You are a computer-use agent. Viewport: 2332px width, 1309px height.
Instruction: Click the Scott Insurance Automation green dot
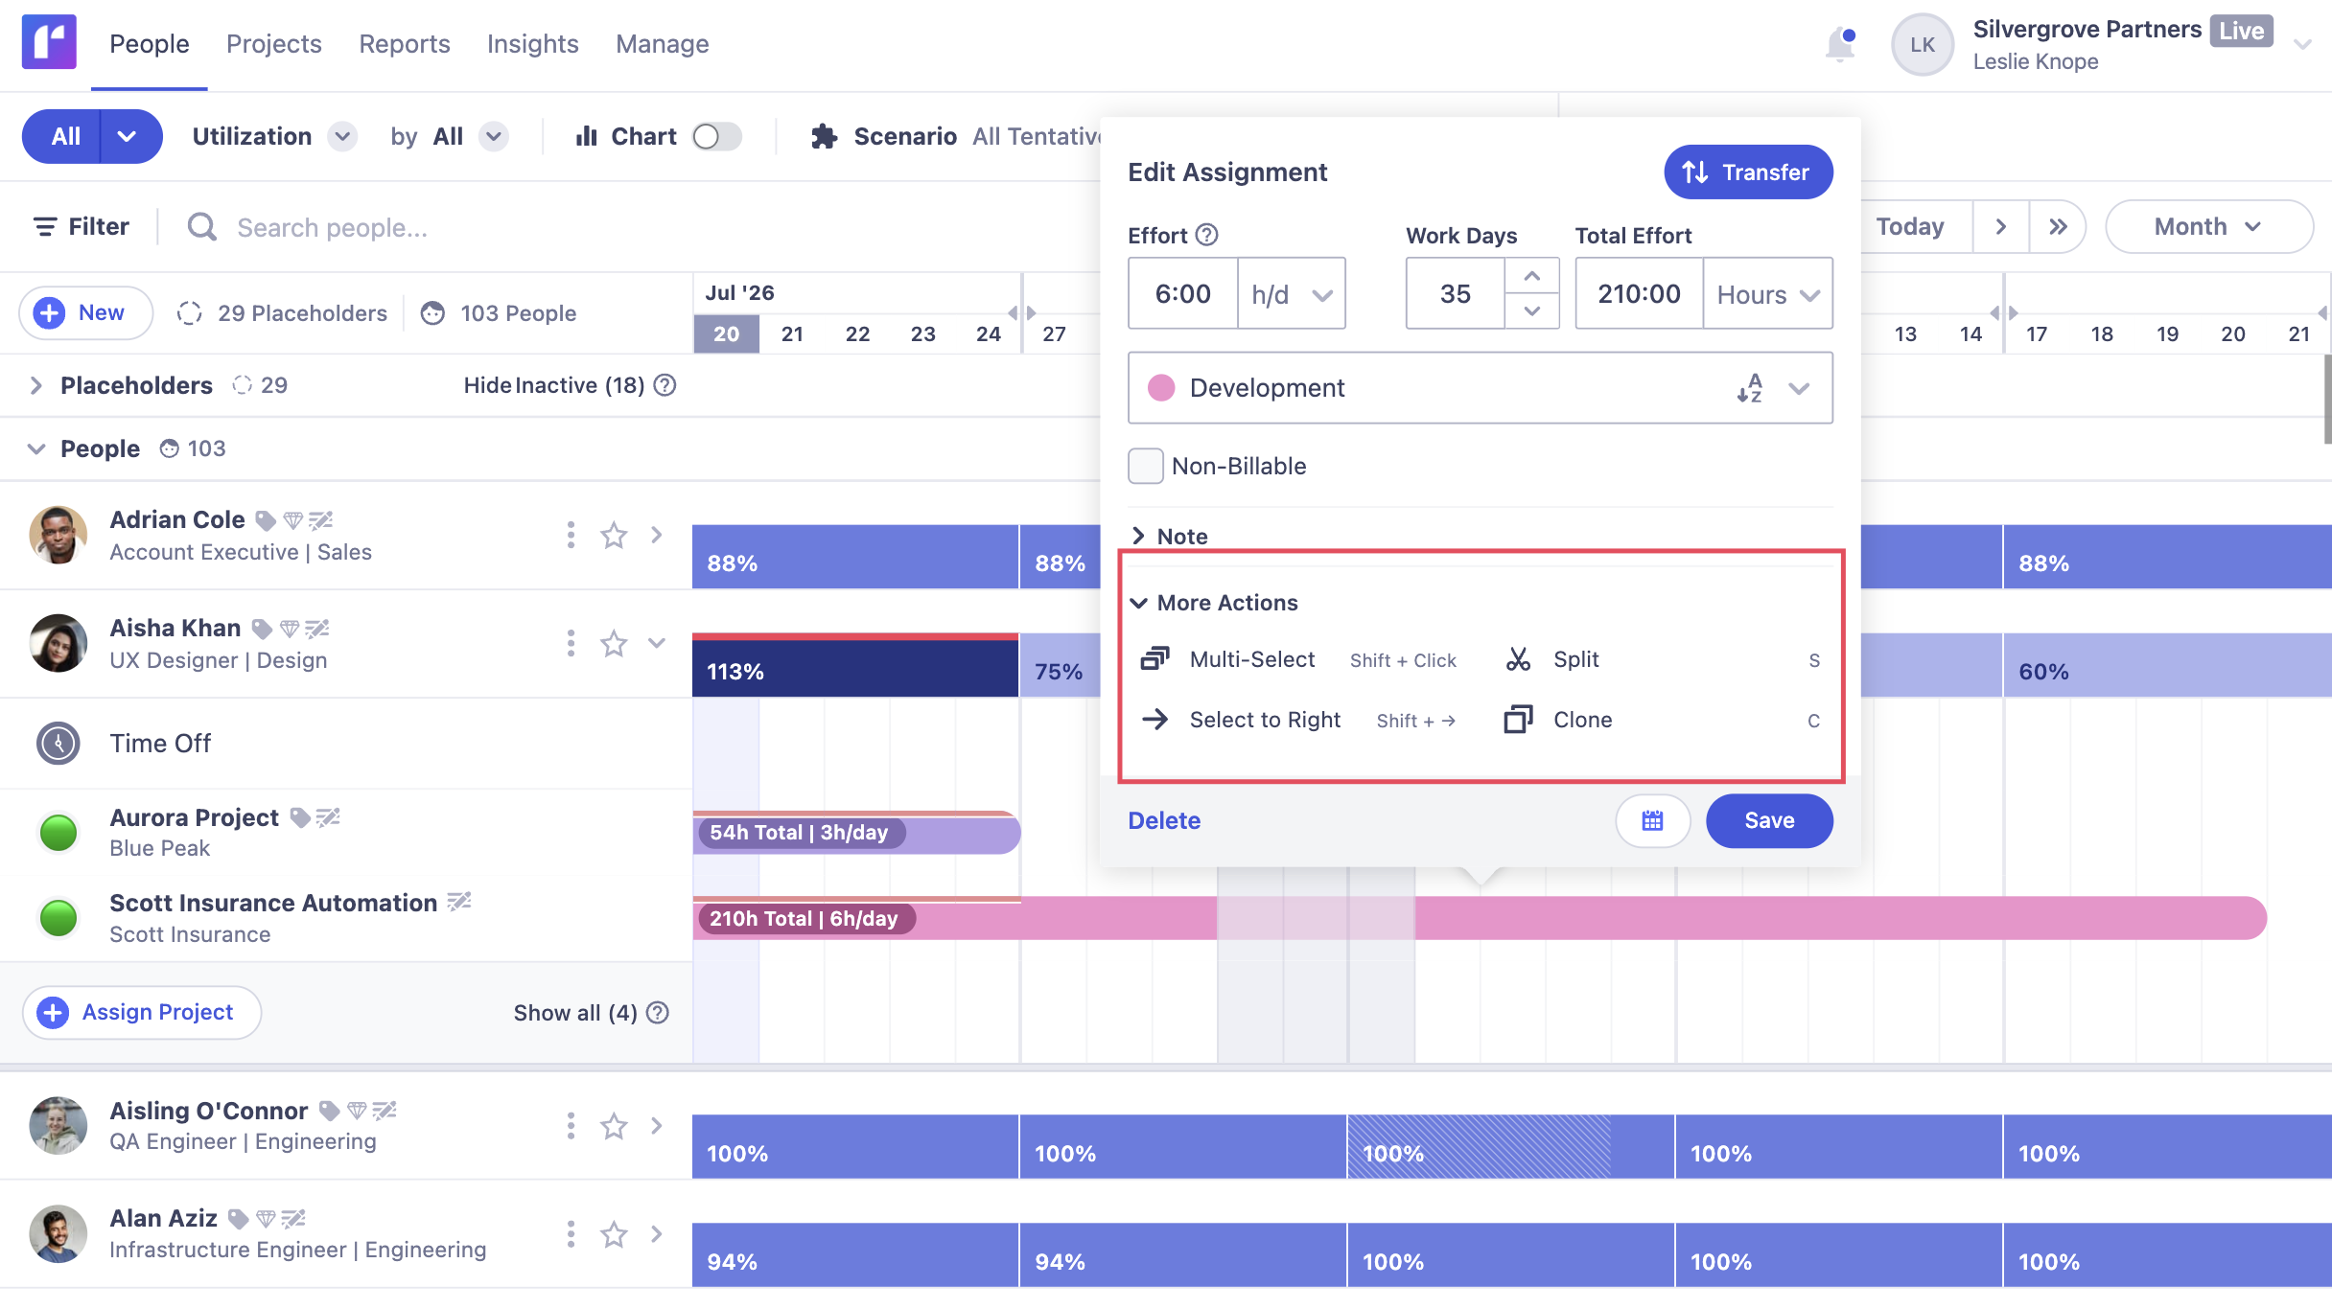click(x=58, y=918)
